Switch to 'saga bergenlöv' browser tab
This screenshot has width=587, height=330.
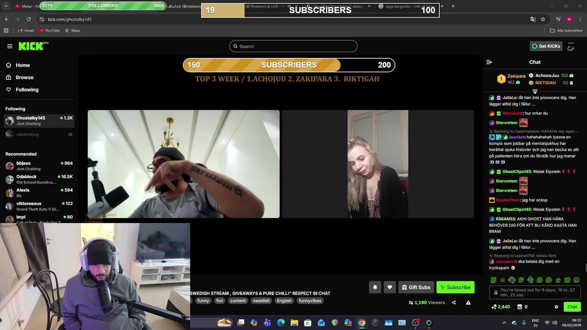click(407, 6)
